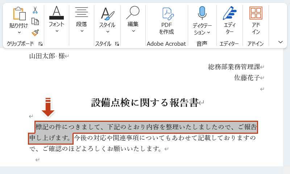Click the name 佐藤花子

(x=247, y=78)
